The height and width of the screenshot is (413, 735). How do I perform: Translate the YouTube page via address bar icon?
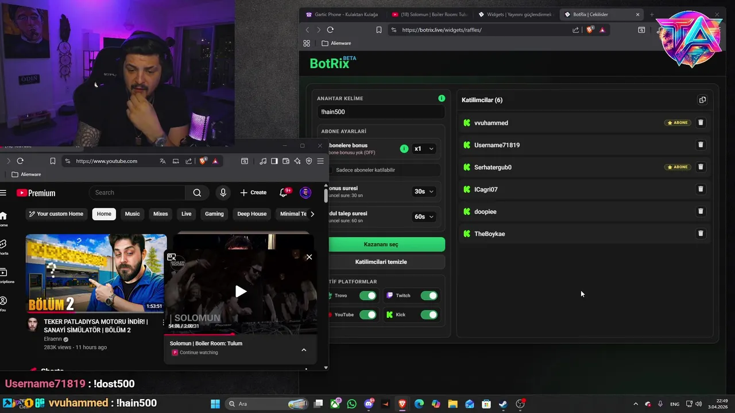point(163,161)
